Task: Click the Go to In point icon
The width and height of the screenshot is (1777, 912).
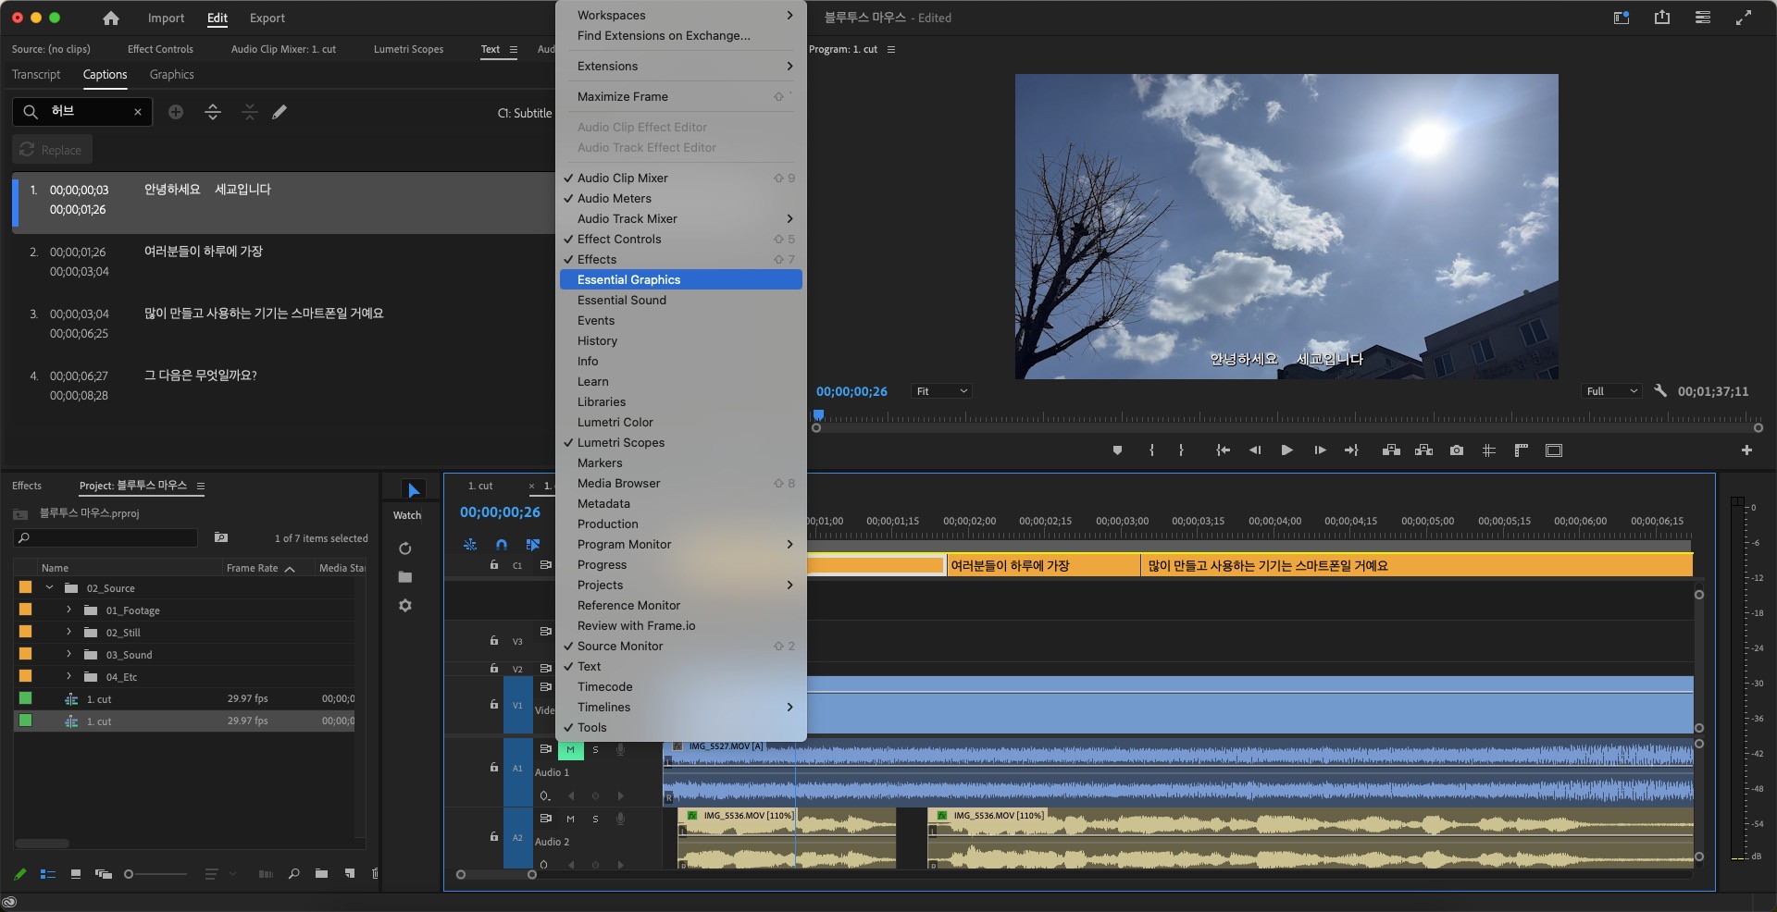Action: tap(1223, 450)
